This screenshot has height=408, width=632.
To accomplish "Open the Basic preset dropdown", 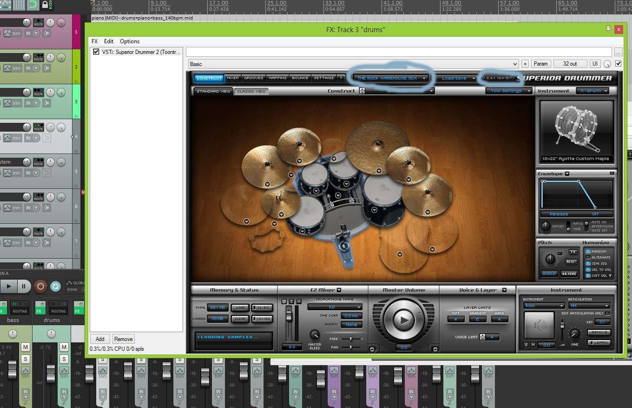I will pos(353,64).
